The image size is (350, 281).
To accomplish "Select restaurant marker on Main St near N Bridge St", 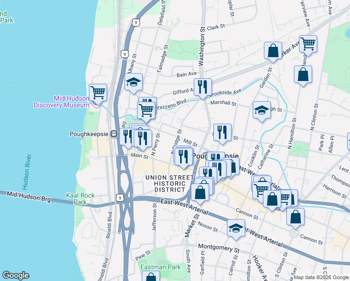I will coord(184,156).
